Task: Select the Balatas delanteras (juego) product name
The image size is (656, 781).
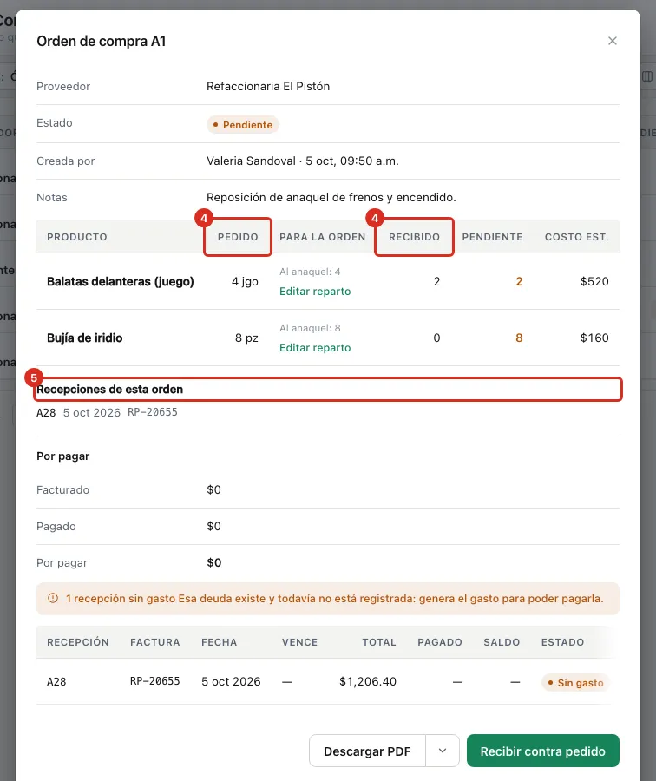Action: point(120,281)
